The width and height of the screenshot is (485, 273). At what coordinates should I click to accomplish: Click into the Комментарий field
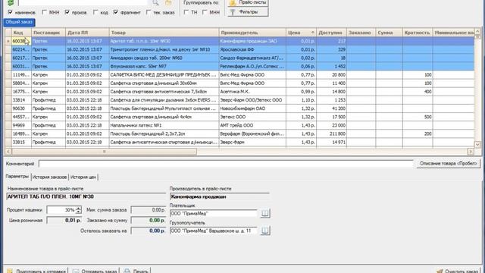[x=226, y=164]
